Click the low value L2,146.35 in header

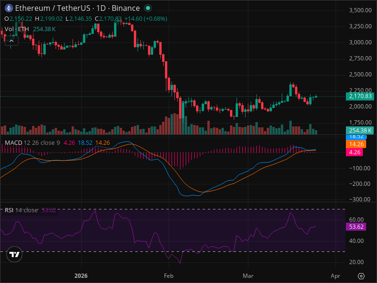click(79, 19)
